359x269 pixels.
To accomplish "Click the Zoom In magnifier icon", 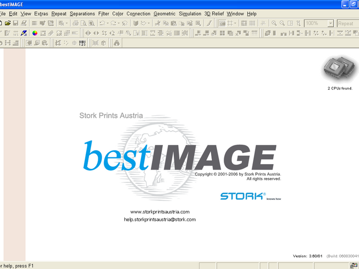I will point(274,23).
